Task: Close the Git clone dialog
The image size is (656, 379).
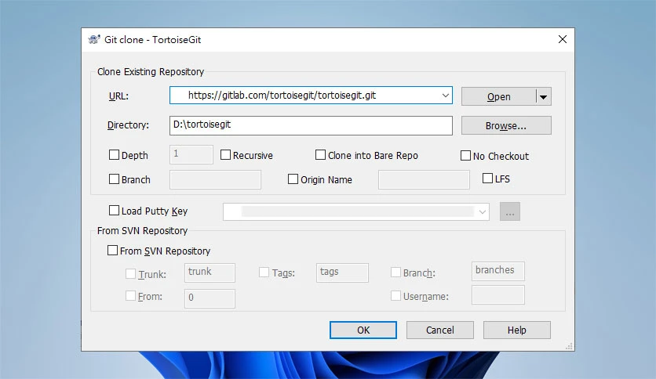Action: click(563, 39)
